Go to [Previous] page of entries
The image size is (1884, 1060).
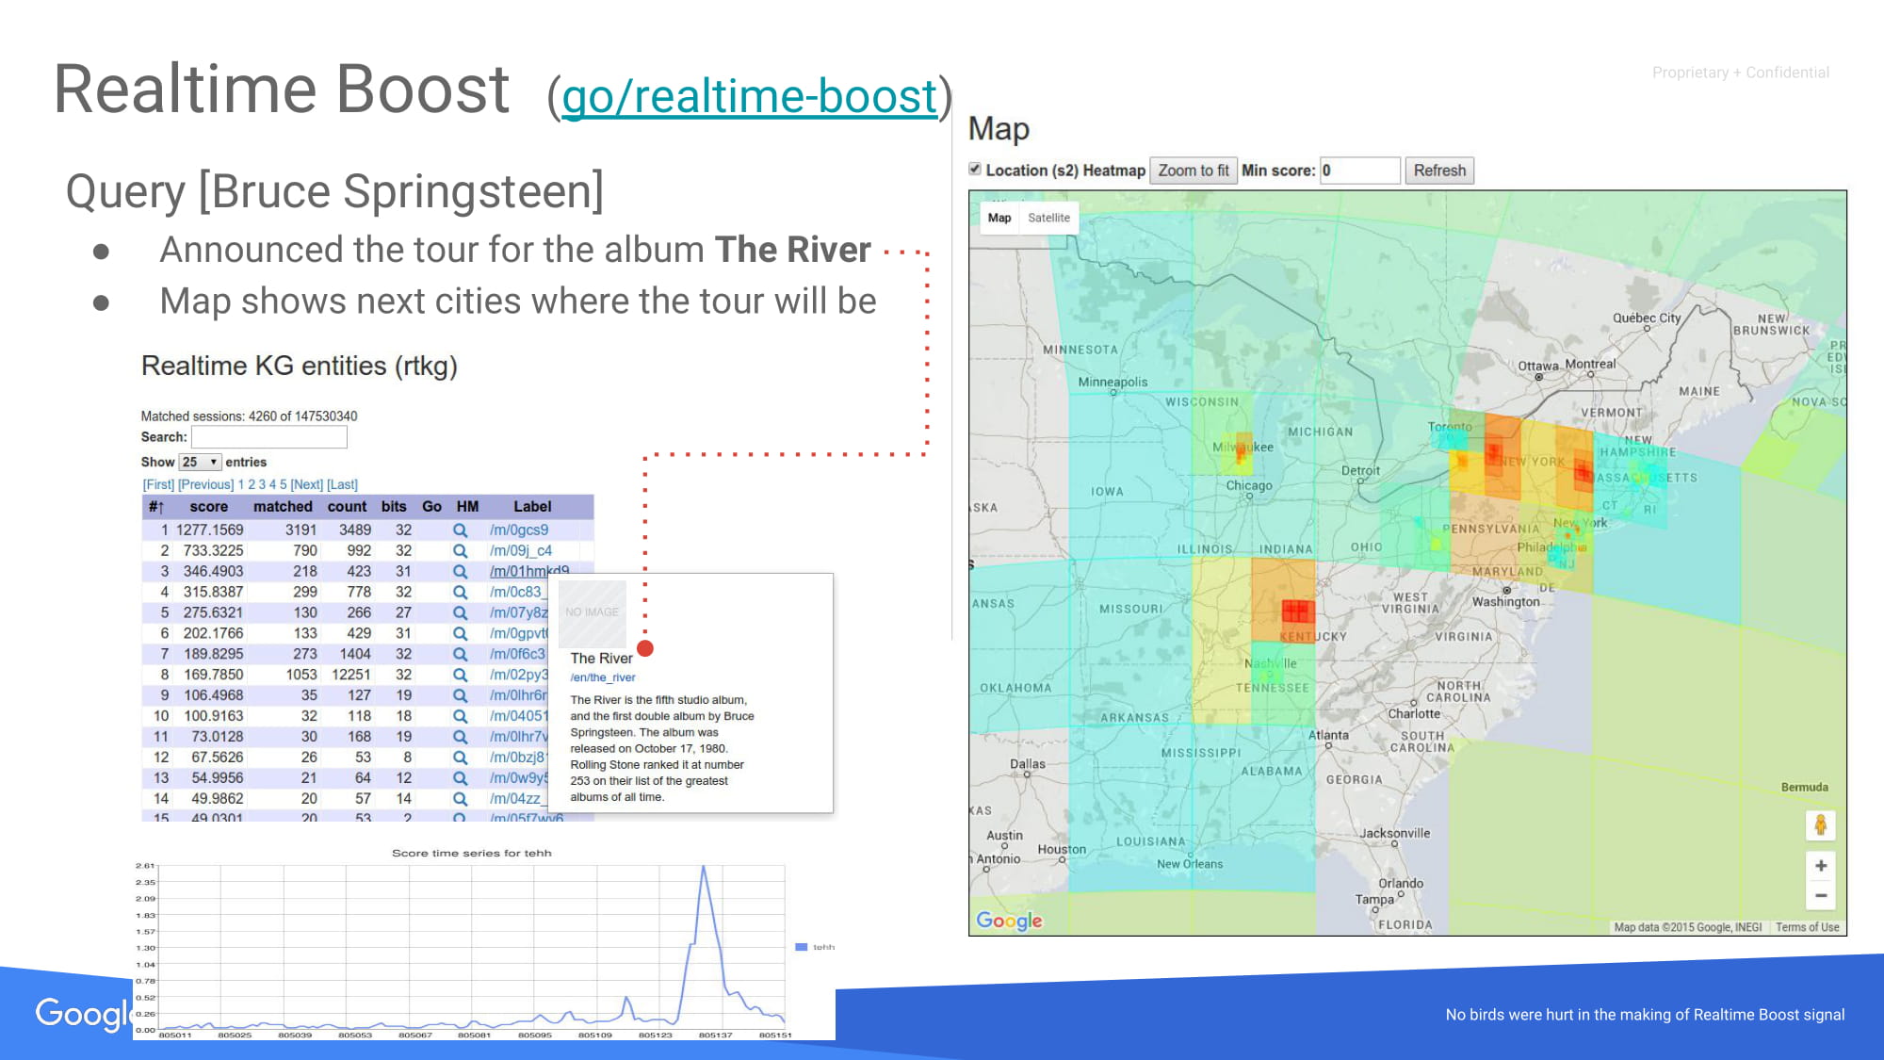click(x=205, y=484)
